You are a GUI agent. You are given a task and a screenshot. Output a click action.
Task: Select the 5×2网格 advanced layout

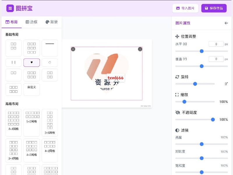click(x=32, y=123)
